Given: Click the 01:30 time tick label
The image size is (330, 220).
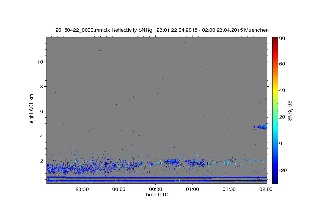Looking at the screenshot, I should click(229, 189).
